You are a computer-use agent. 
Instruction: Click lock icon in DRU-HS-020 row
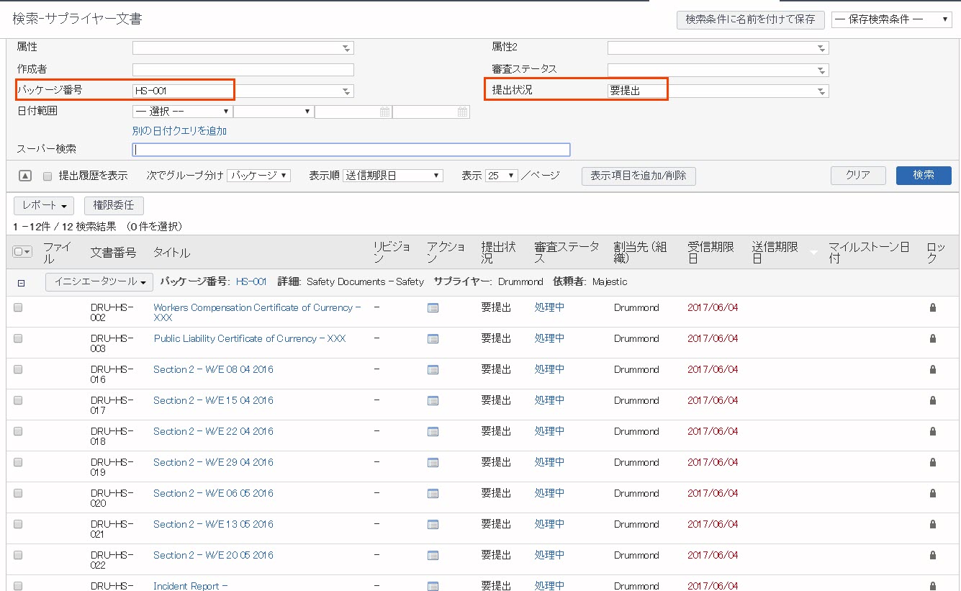(933, 493)
